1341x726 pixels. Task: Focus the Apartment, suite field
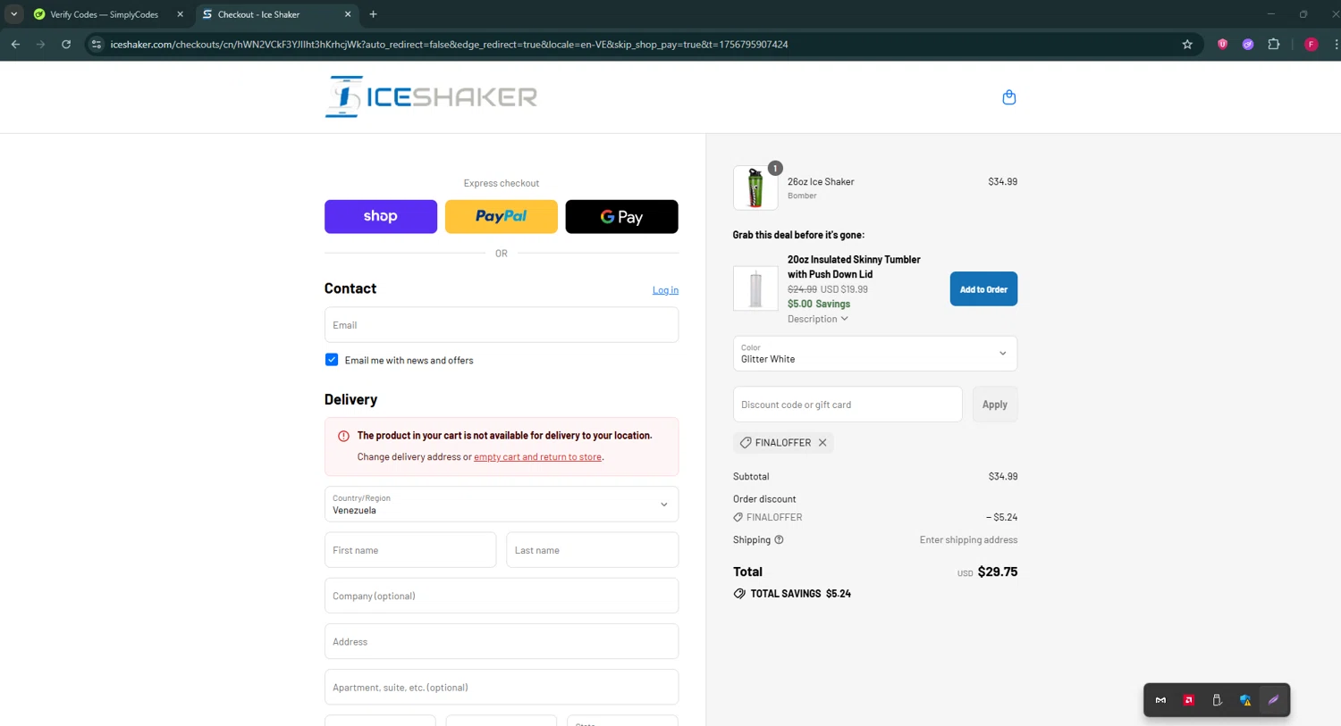coord(502,688)
